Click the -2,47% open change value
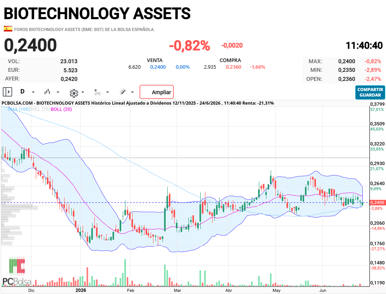Image resolution: width=386 pixels, height=294 pixels. (x=373, y=79)
